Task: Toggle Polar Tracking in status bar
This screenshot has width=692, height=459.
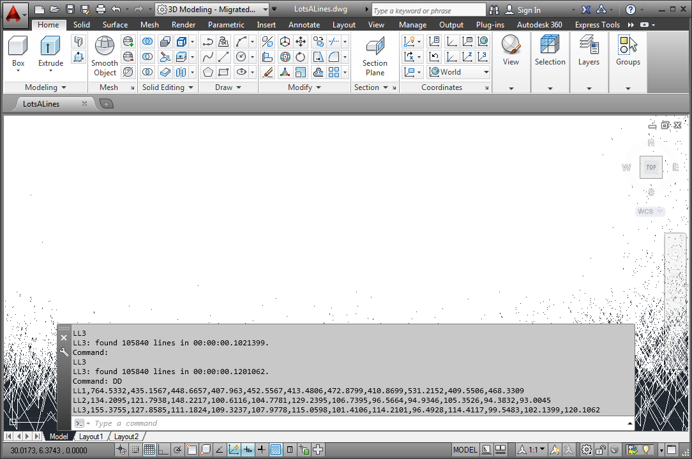Action: tap(177, 450)
